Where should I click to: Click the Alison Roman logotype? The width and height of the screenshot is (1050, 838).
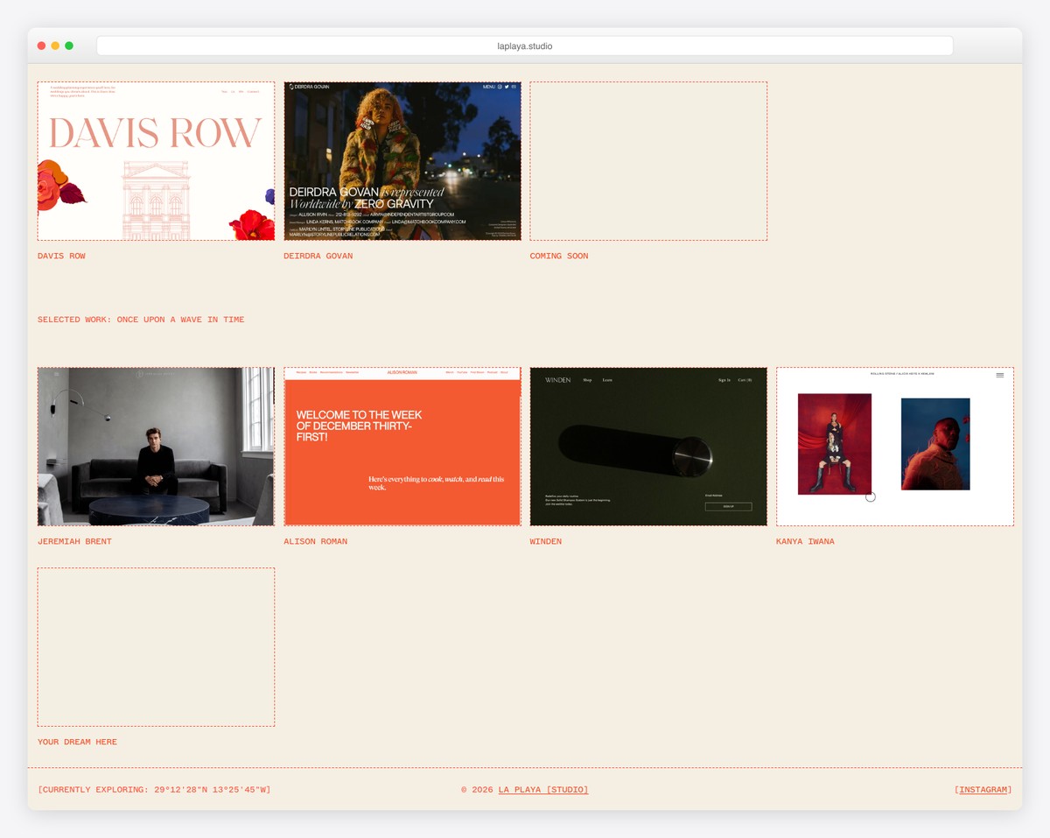402,372
